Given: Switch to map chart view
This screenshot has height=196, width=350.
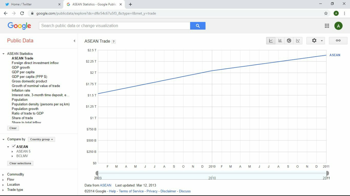Looking at the screenshot, I should 289,41.
